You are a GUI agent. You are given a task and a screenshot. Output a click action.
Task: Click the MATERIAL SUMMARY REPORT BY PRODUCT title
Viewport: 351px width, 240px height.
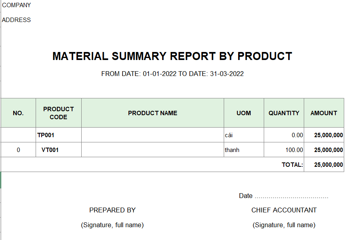pos(172,56)
